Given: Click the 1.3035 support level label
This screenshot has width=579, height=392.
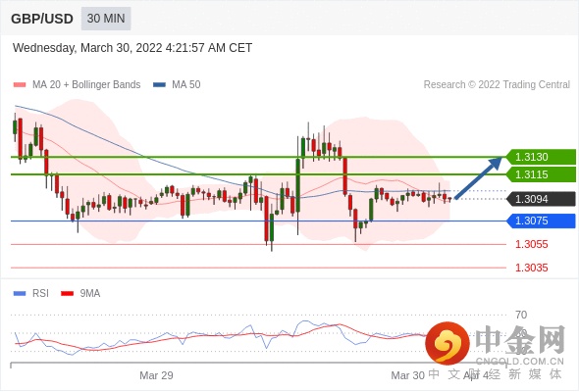Looking at the screenshot, I should coord(532,268).
